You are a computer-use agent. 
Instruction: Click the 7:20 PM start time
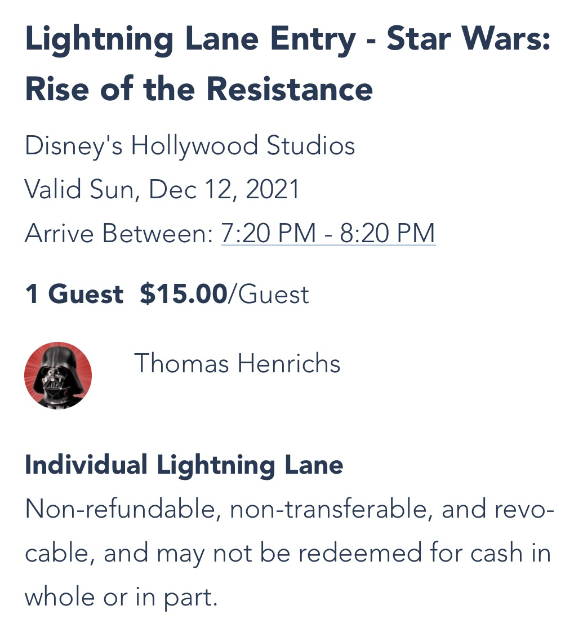(269, 233)
